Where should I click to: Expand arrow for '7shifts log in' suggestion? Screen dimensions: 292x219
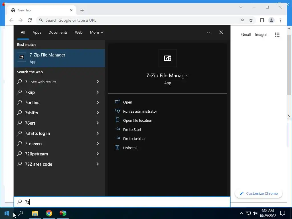click(x=98, y=133)
